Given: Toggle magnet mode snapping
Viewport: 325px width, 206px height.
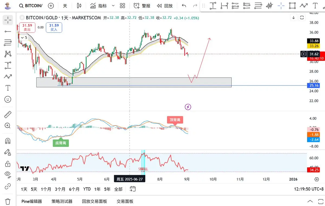Looking at the screenshot, I should pos(8,141).
